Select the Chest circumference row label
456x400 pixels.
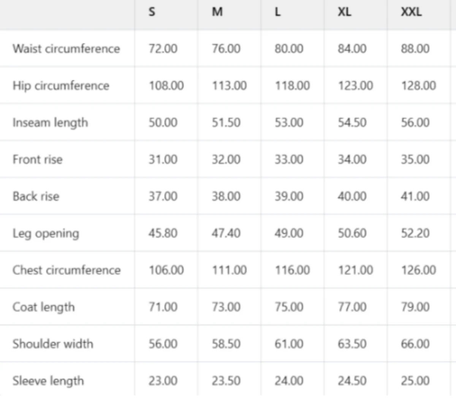[x=66, y=270]
